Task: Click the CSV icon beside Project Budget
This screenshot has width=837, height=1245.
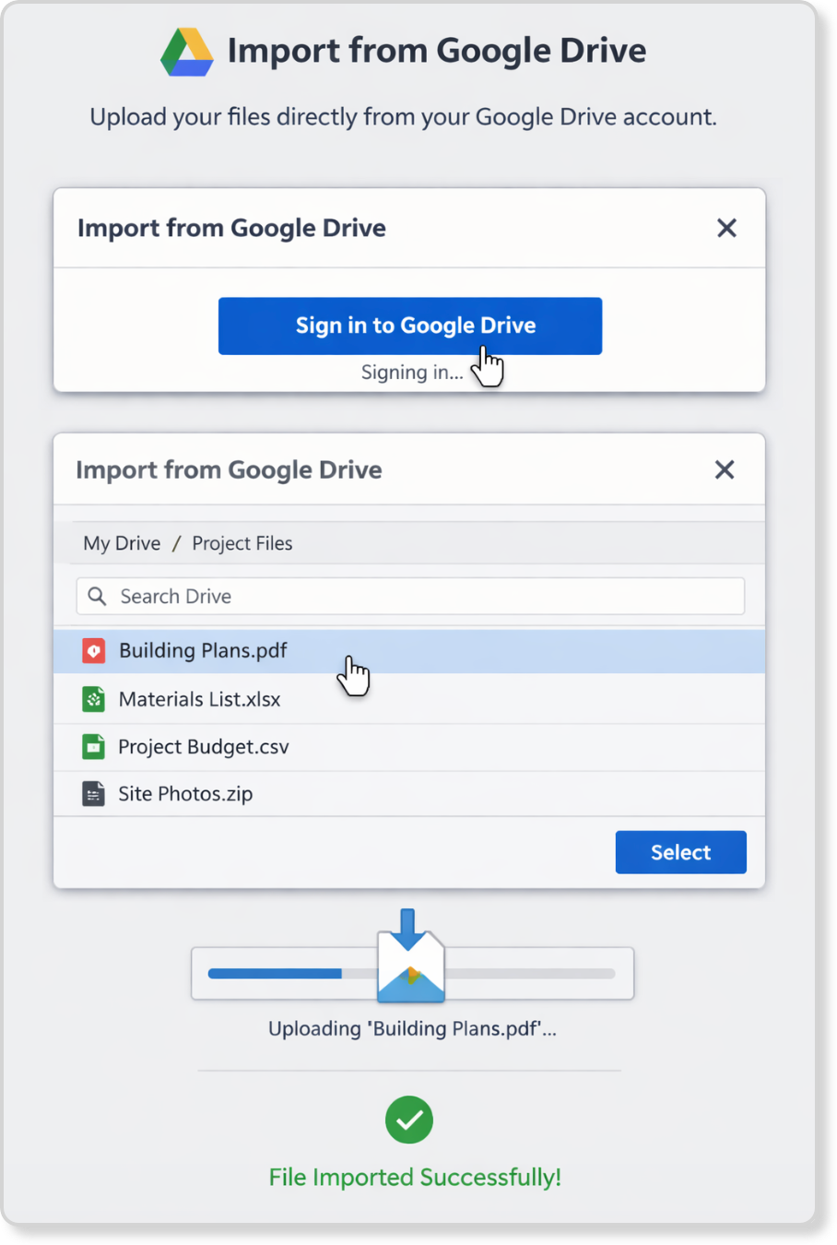Action: (x=93, y=746)
